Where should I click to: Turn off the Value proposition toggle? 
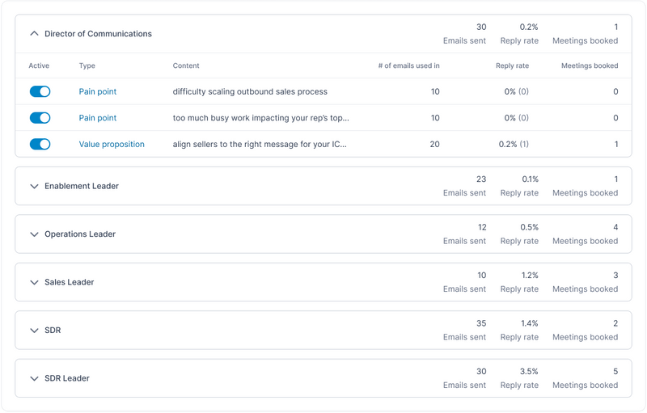[x=40, y=145]
